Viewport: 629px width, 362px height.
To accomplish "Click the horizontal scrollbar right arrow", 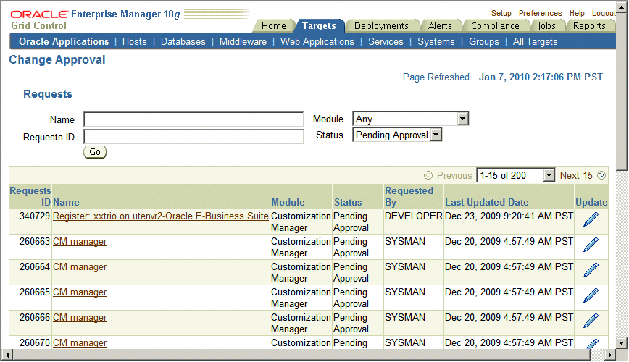I will (x=609, y=355).
